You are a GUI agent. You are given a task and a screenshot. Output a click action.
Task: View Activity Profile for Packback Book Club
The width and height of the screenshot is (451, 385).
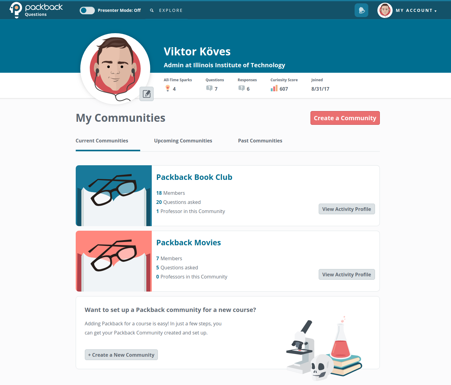click(346, 209)
